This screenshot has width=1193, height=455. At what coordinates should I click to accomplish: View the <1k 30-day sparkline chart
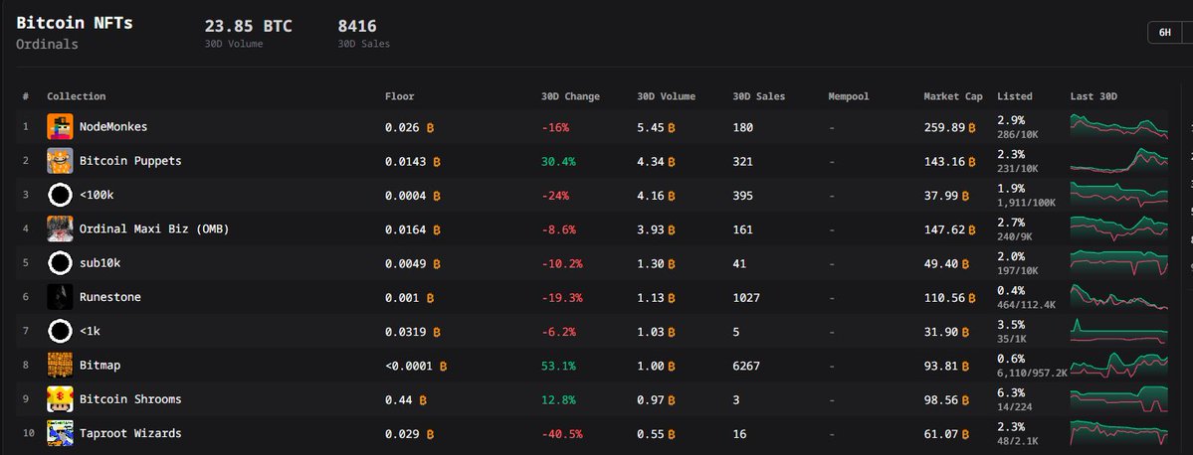click(1118, 331)
